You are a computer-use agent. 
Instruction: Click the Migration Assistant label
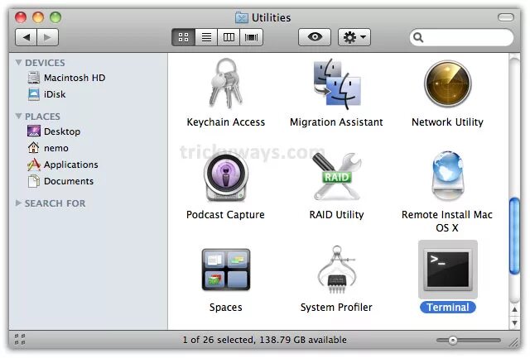[x=337, y=122]
